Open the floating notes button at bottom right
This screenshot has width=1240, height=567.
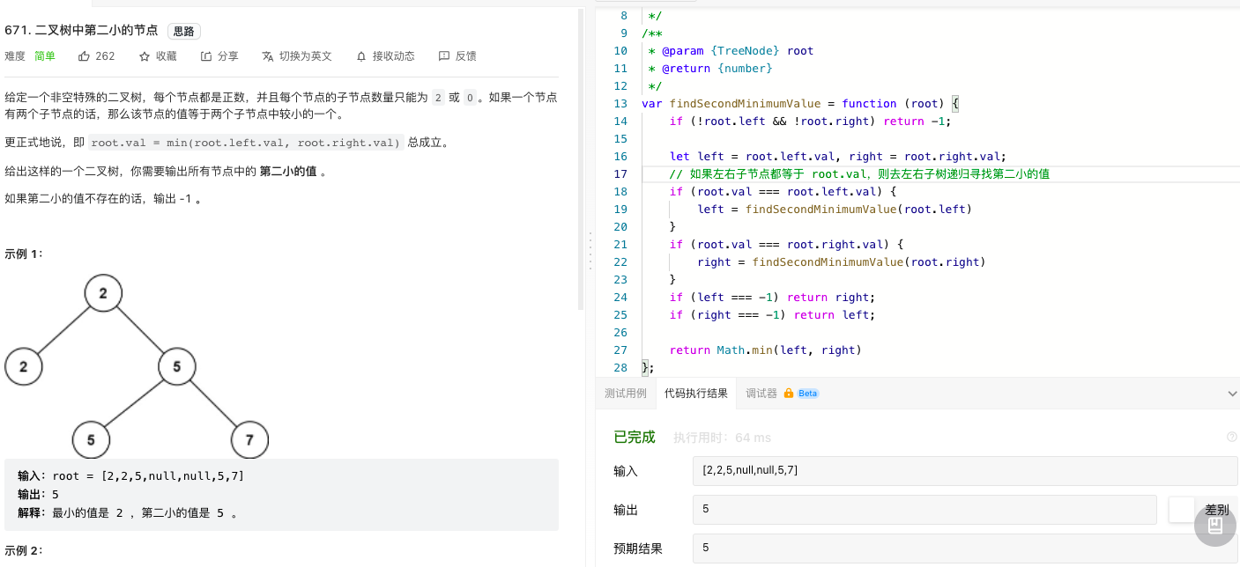(x=1215, y=526)
